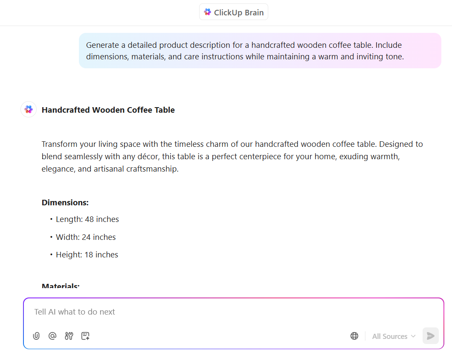Click the ClickUp Brain title text
This screenshot has height=350, width=452.
pyautogui.click(x=239, y=12)
